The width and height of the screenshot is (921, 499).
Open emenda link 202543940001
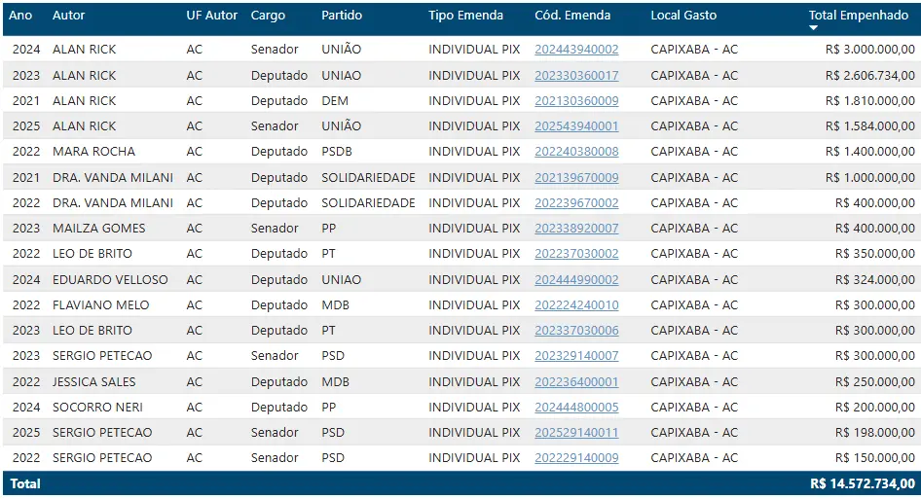576,125
